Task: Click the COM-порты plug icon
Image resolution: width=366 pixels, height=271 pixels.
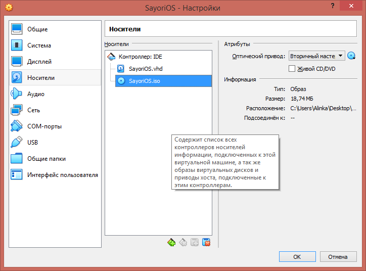Action: (17, 126)
